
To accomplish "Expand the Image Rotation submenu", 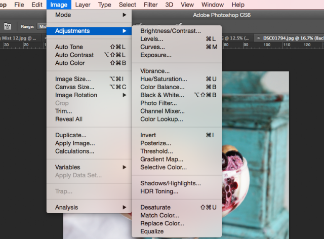I will [89, 95].
